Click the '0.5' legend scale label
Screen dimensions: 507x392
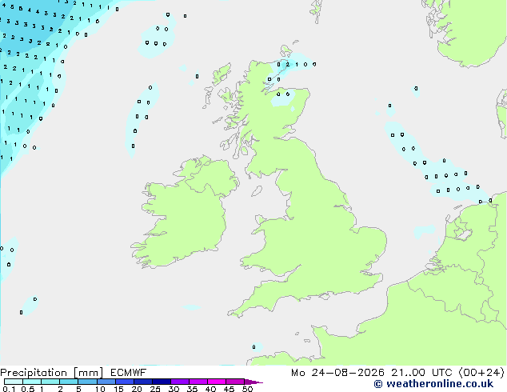(x=28, y=389)
